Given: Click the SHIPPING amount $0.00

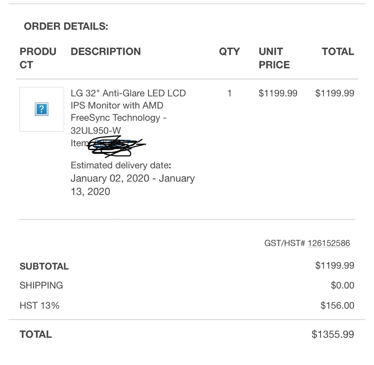Looking at the screenshot, I should [342, 285].
